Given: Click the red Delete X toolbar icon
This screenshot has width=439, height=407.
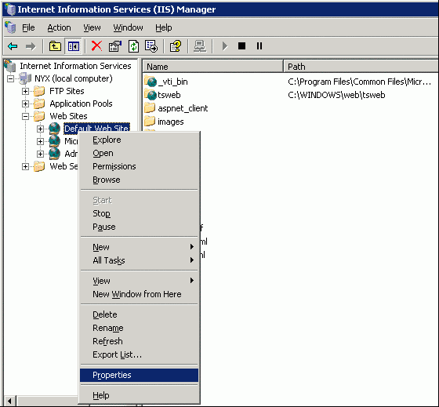Looking at the screenshot, I should [x=96, y=46].
